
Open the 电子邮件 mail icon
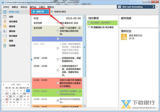click(x=5, y=36)
